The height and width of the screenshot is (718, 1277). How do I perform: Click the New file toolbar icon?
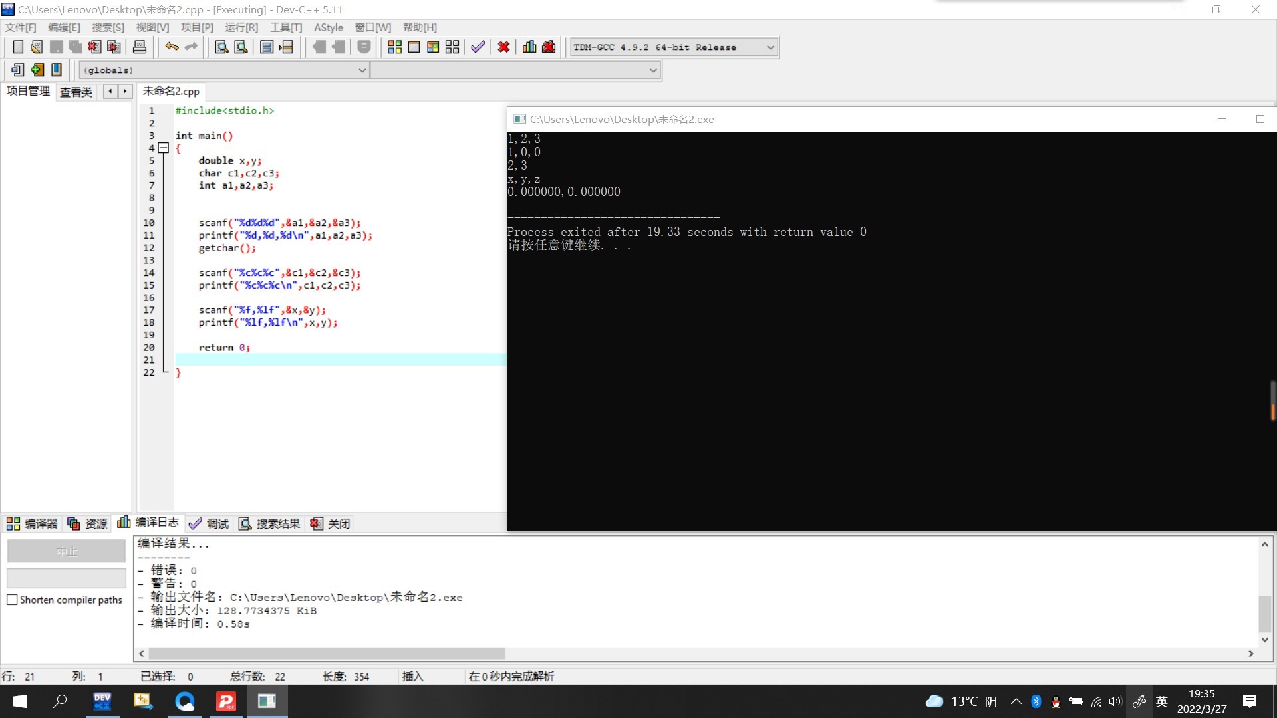click(x=18, y=47)
